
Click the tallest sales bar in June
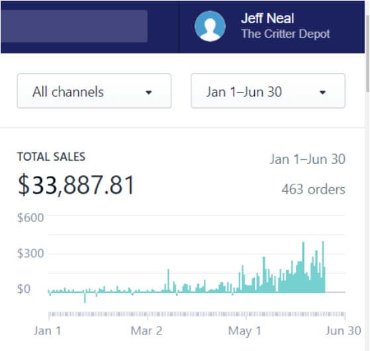(323, 266)
